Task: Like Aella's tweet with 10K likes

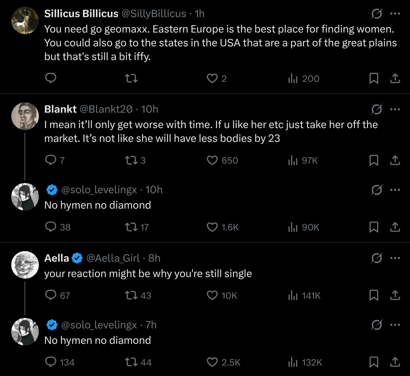Action: pyautogui.click(x=213, y=295)
